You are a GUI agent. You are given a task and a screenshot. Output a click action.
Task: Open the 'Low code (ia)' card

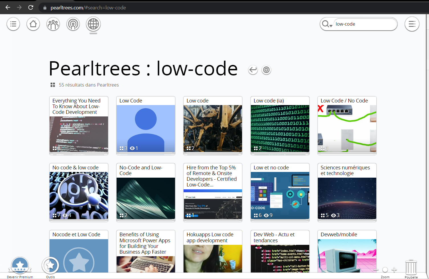coord(280,125)
